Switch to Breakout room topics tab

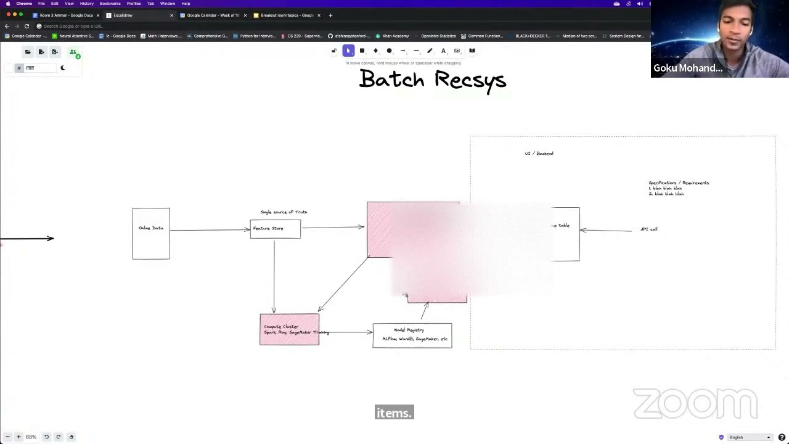(287, 15)
